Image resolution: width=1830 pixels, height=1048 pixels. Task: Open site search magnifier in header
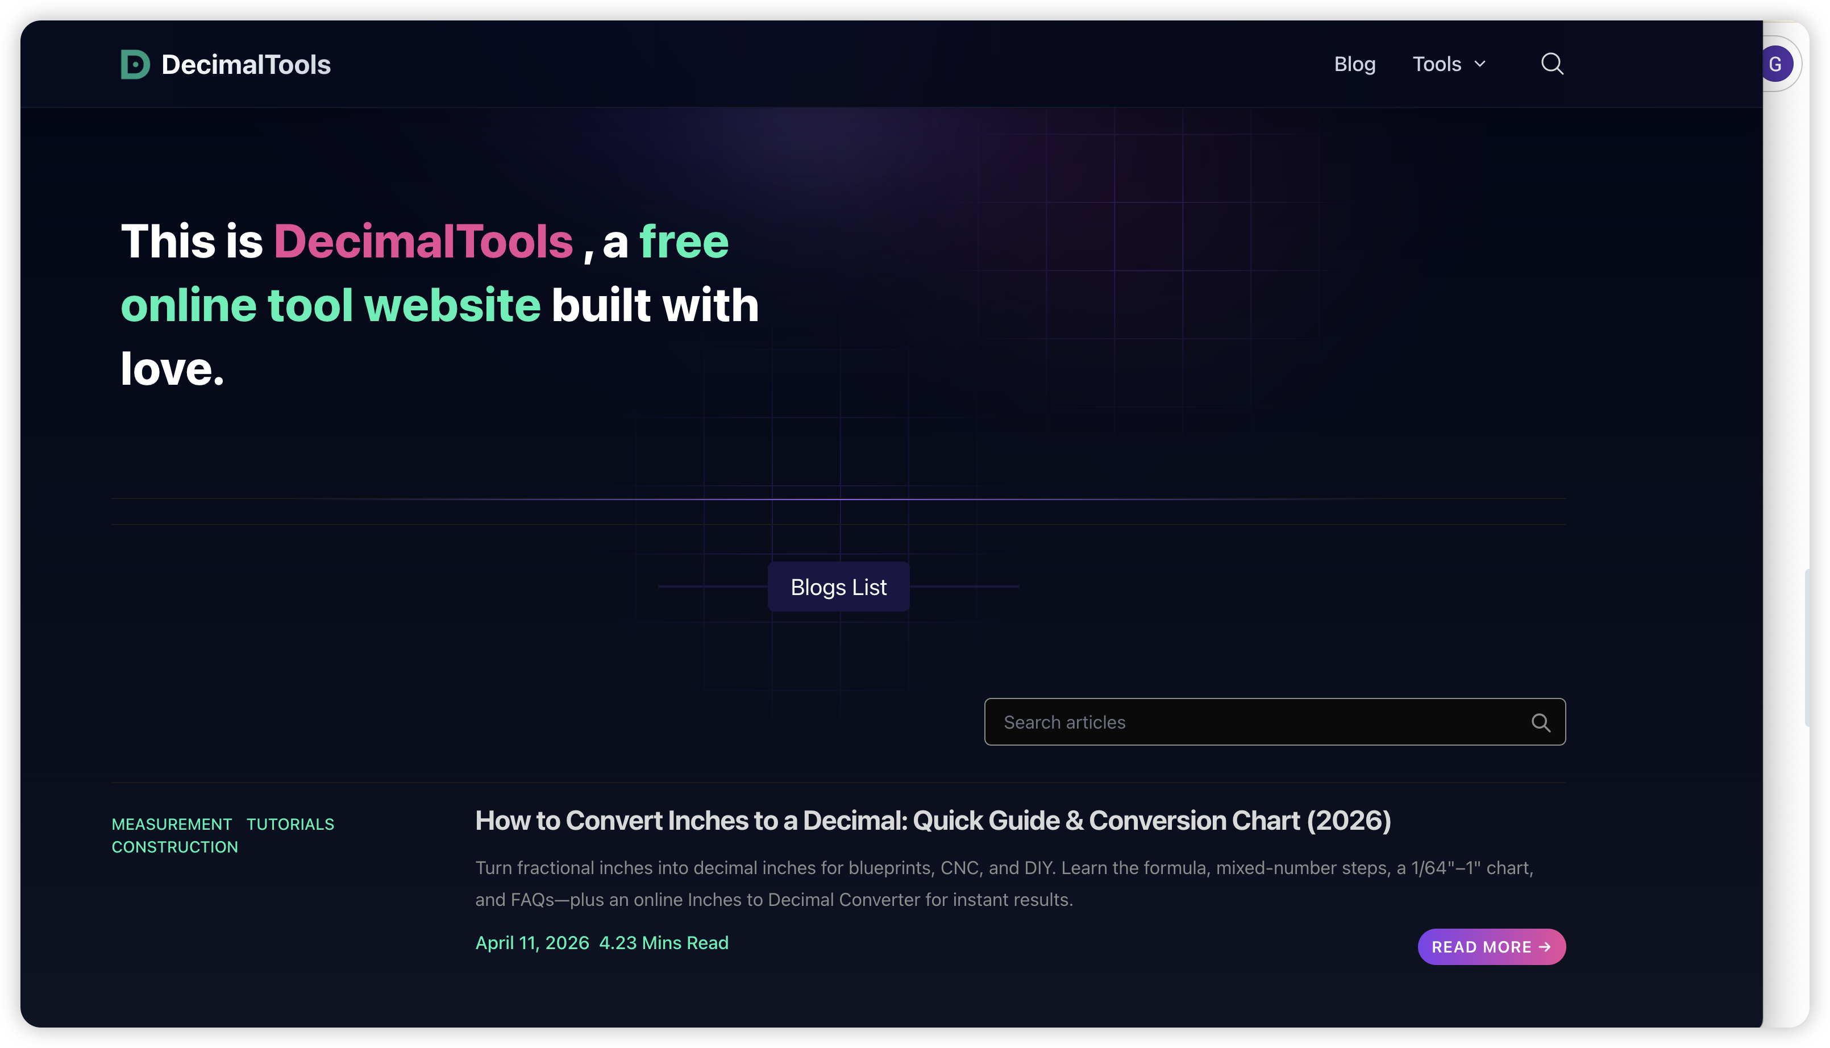pos(1552,64)
